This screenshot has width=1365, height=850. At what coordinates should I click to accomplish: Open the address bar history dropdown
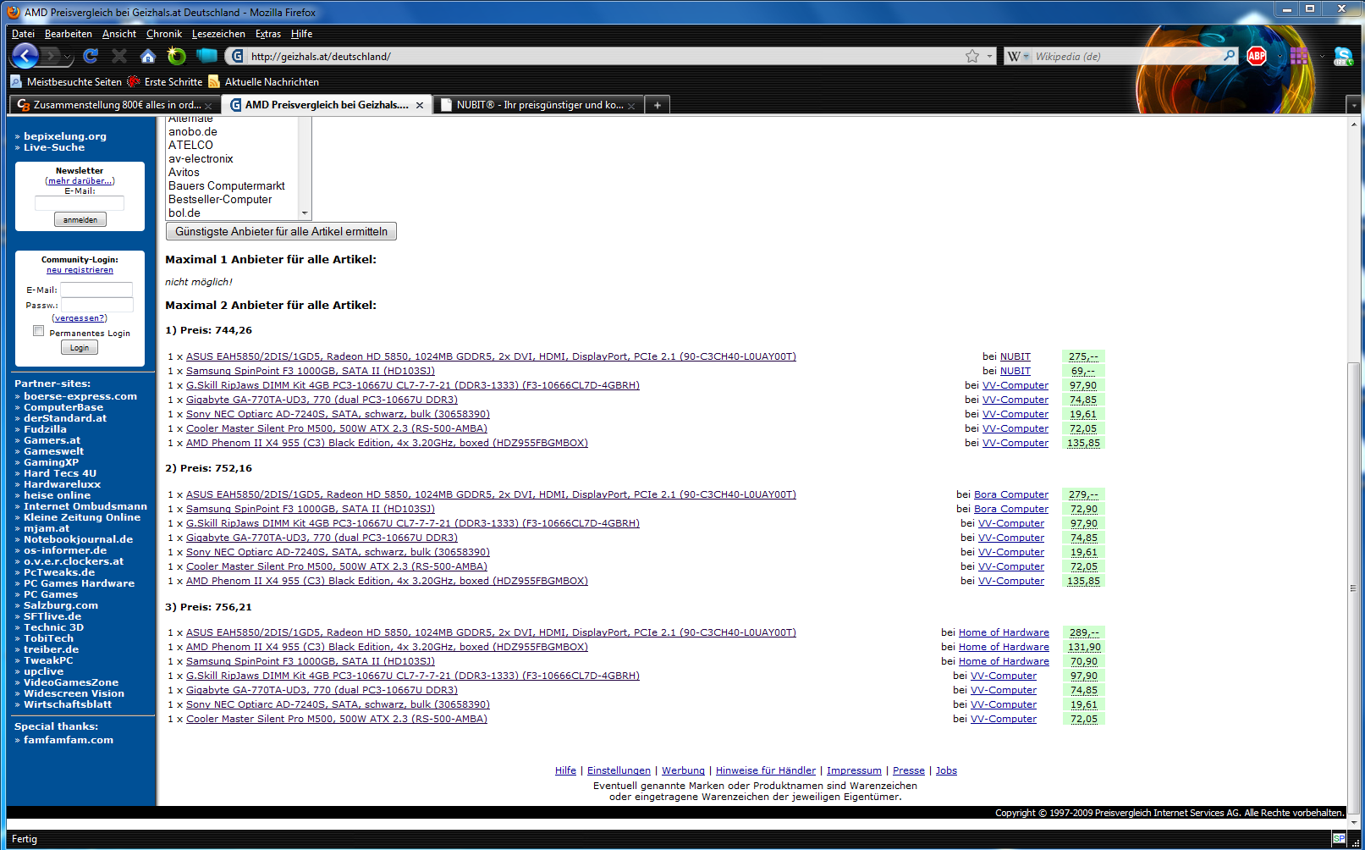pyautogui.click(x=990, y=56)
